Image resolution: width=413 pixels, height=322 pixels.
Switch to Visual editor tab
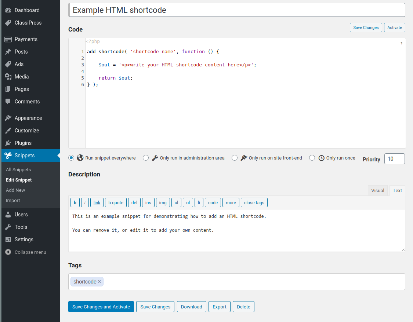[x=377, y=190]
